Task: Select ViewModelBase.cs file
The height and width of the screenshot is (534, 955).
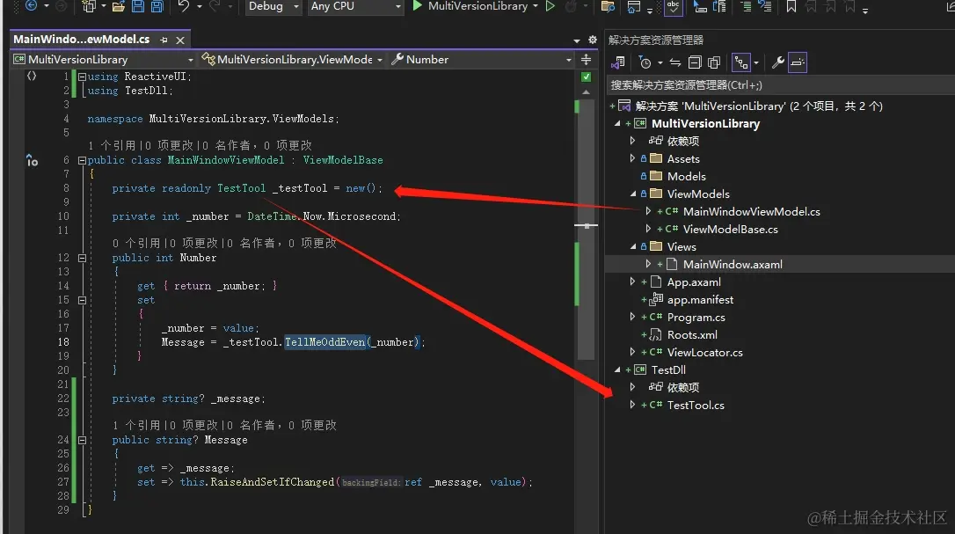Action: [x=730, y=230]
